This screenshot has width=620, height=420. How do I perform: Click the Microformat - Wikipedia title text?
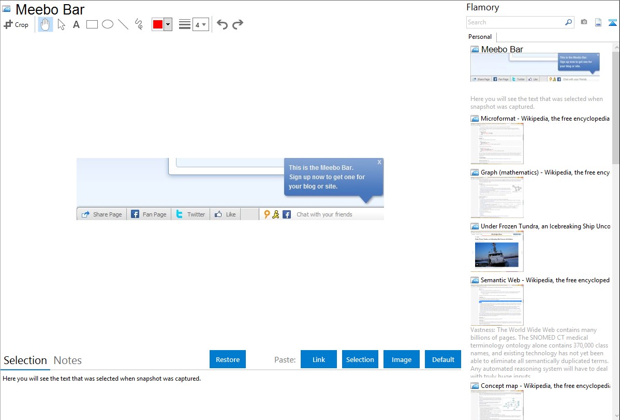(545, 119)
